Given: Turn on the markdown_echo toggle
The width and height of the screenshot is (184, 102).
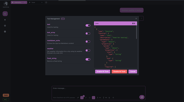Looking at the screenshot, I should coord(88,41).
